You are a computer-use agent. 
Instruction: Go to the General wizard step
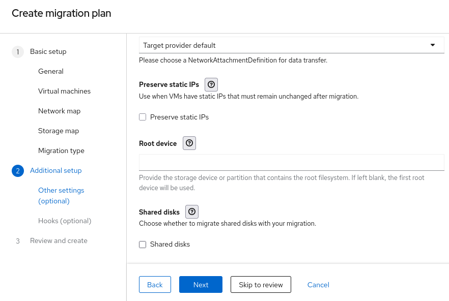click(51, 72)
